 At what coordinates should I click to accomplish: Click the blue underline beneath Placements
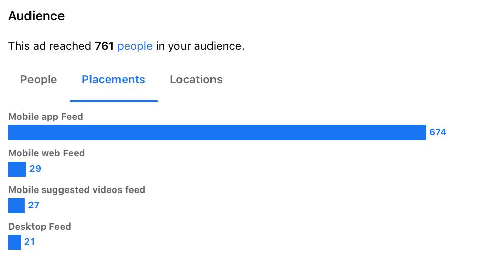tap(113, 101)
